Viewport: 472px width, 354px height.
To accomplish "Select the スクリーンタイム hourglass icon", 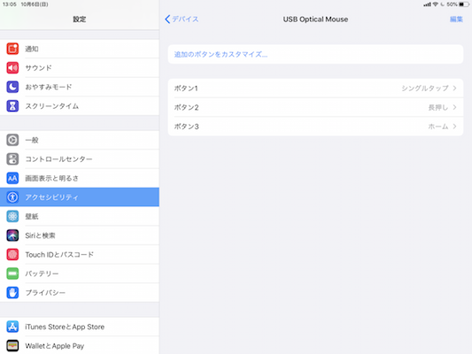I will tap(12, 106).
